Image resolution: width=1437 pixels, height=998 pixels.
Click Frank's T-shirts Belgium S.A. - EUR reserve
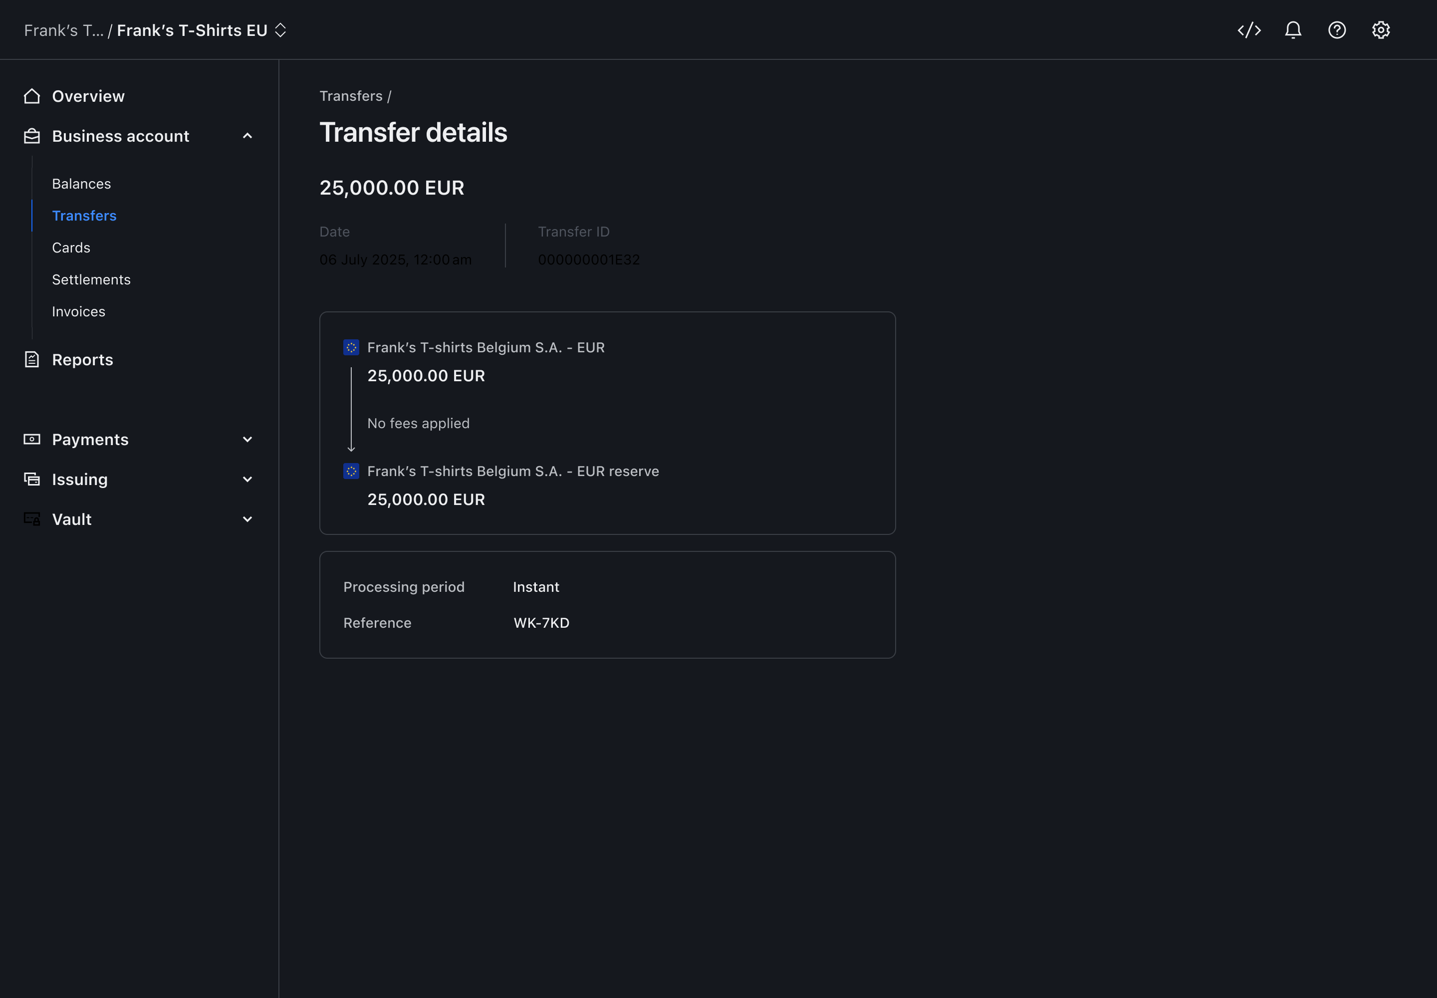513,472
